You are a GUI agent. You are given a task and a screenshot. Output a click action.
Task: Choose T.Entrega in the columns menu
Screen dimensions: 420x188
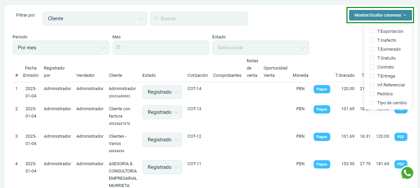coord(386,76)
